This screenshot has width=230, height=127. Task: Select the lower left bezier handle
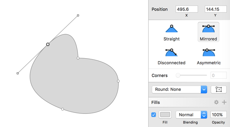click(18, 73)
